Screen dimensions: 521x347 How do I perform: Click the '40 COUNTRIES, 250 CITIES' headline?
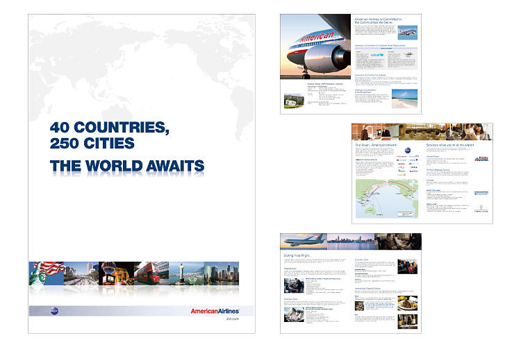click(x=109, y=135)
